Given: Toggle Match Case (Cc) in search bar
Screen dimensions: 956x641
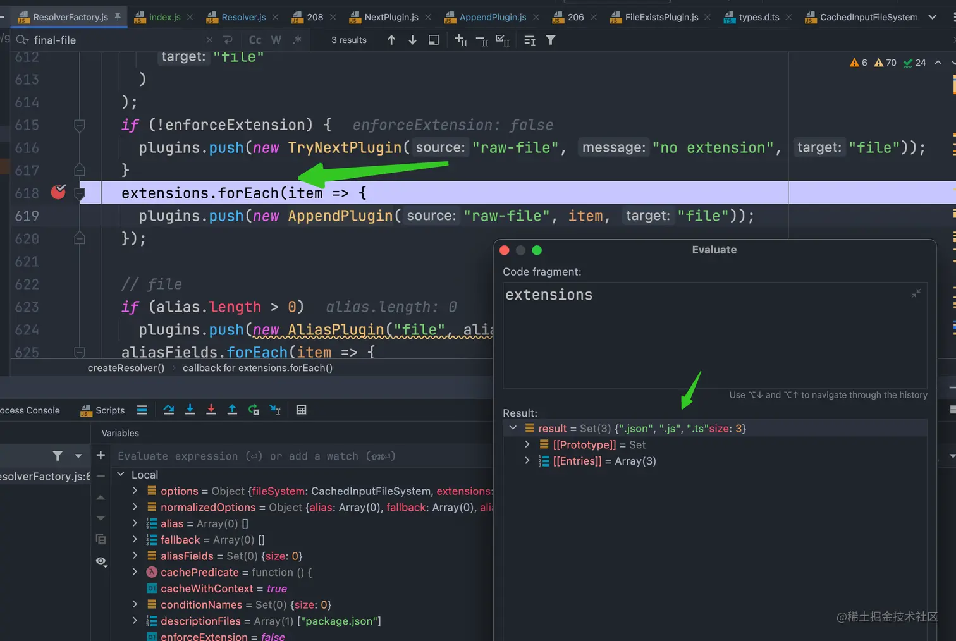Looking at the screenshot, I should point(255,40).
